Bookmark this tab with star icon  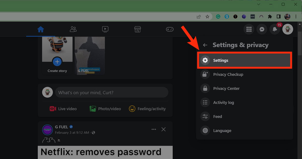coord(207,17)
